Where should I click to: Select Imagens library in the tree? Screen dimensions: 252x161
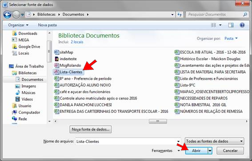click(x=25, y=86)
